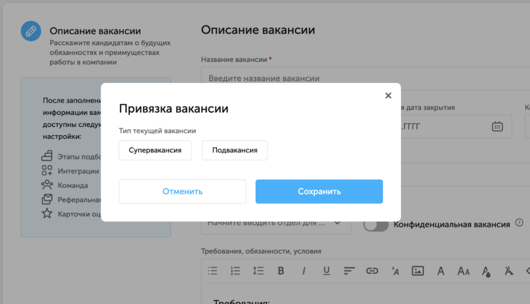Click the Требования, обязанности, условия label

[261, 251]
